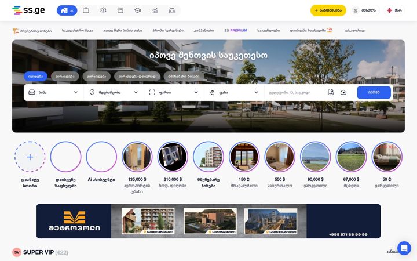Open the statistics chart category icon

[x=155, y=10]
